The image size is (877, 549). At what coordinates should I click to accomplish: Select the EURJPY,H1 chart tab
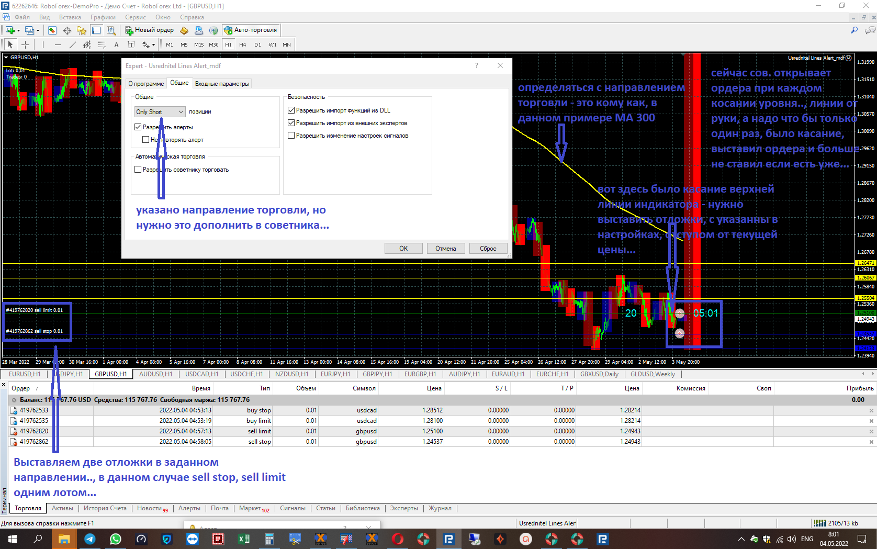tap(335, 374)
